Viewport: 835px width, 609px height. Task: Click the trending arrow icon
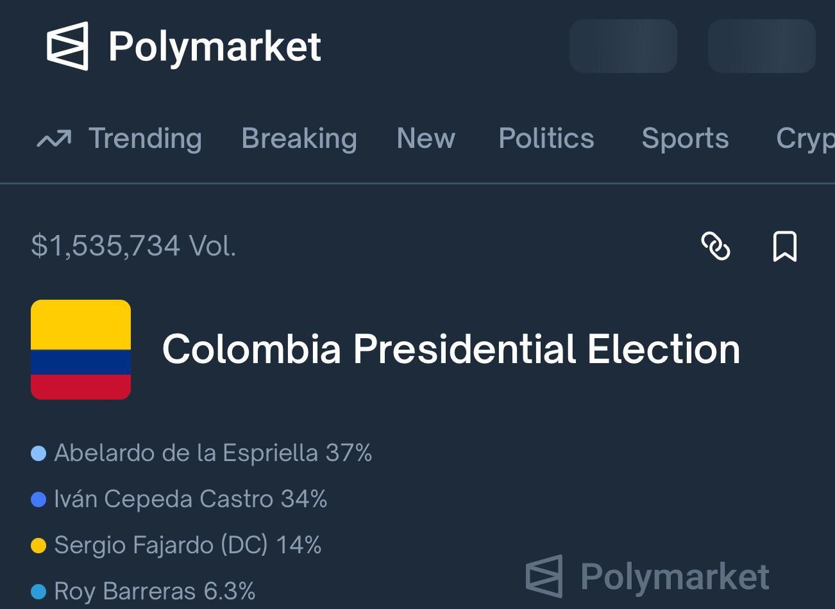pos(54,138)
